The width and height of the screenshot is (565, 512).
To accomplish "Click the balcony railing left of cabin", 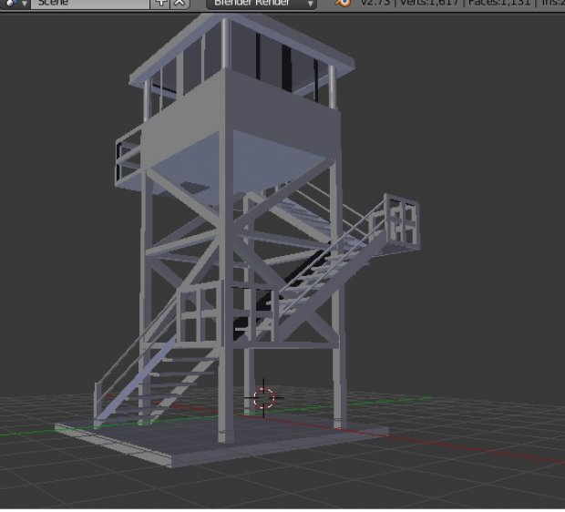I will pos(128,157).
